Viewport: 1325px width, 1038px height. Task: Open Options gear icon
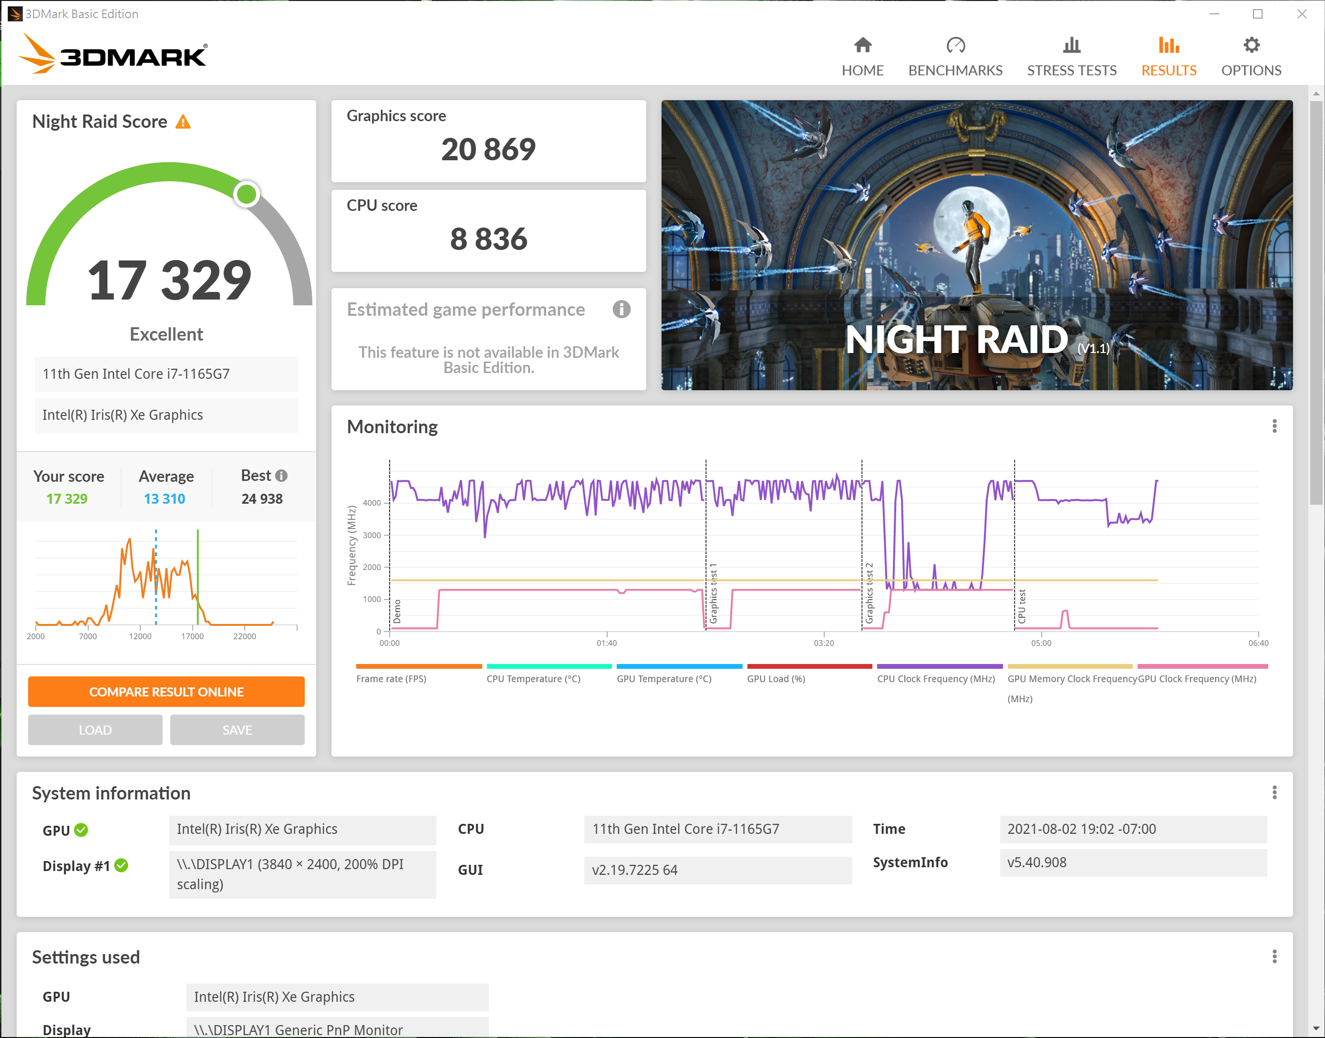click(1251, 45)
